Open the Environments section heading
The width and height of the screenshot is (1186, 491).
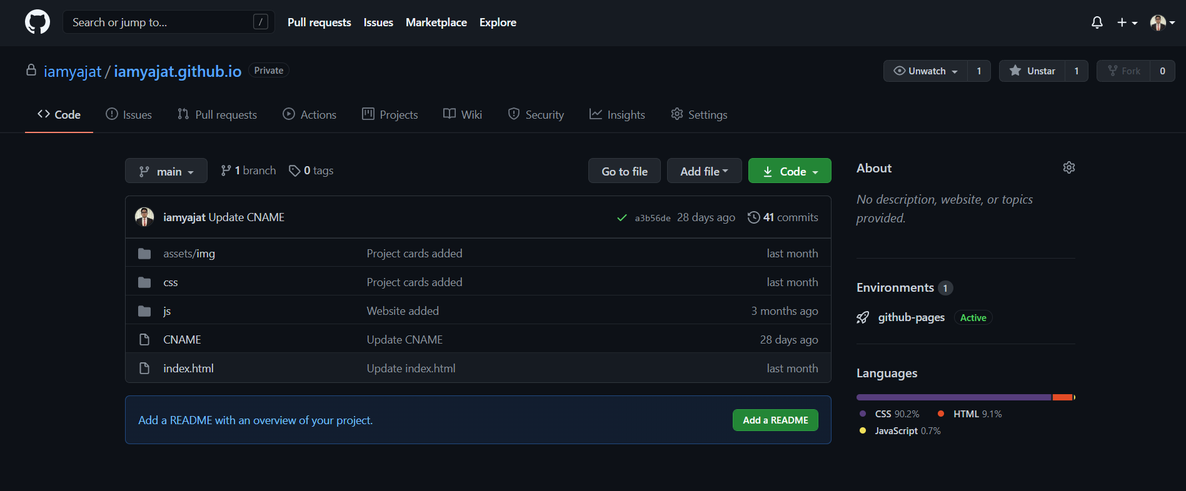[895, 287]
